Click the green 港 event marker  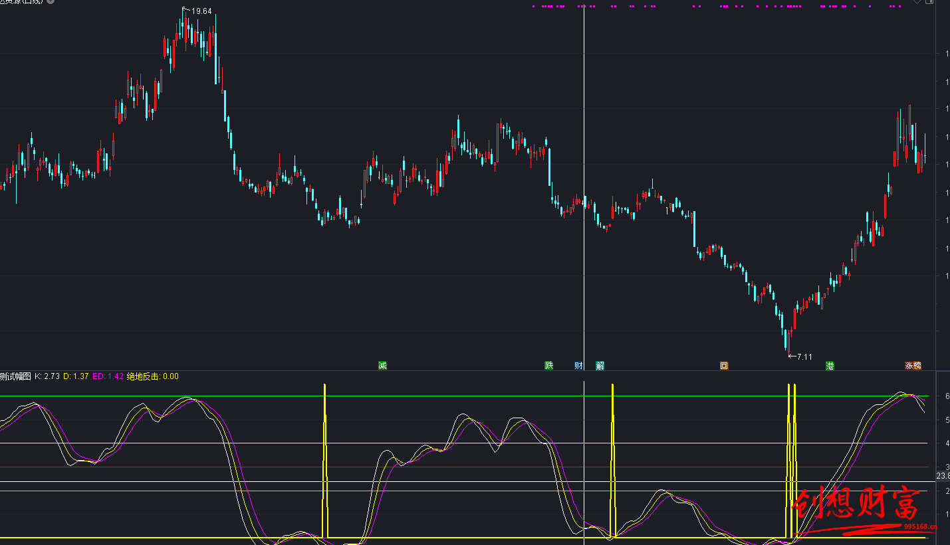point(830,366)
